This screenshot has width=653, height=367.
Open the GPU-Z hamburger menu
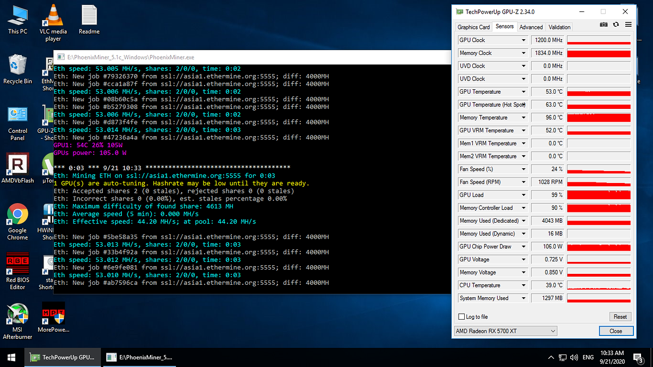coord(628,25)
